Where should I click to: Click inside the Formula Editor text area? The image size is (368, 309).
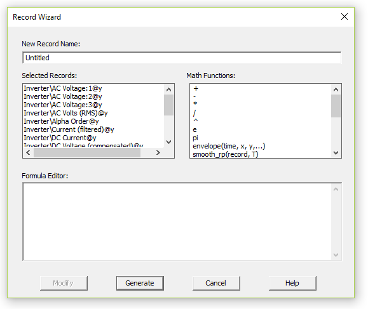coord(177,221)
